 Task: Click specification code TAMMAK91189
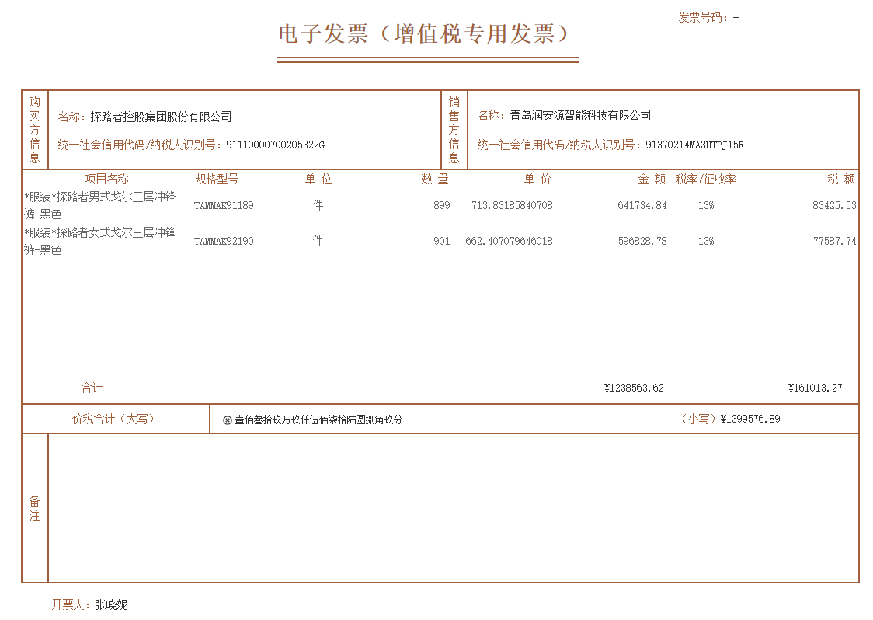(x=224, y=206)
